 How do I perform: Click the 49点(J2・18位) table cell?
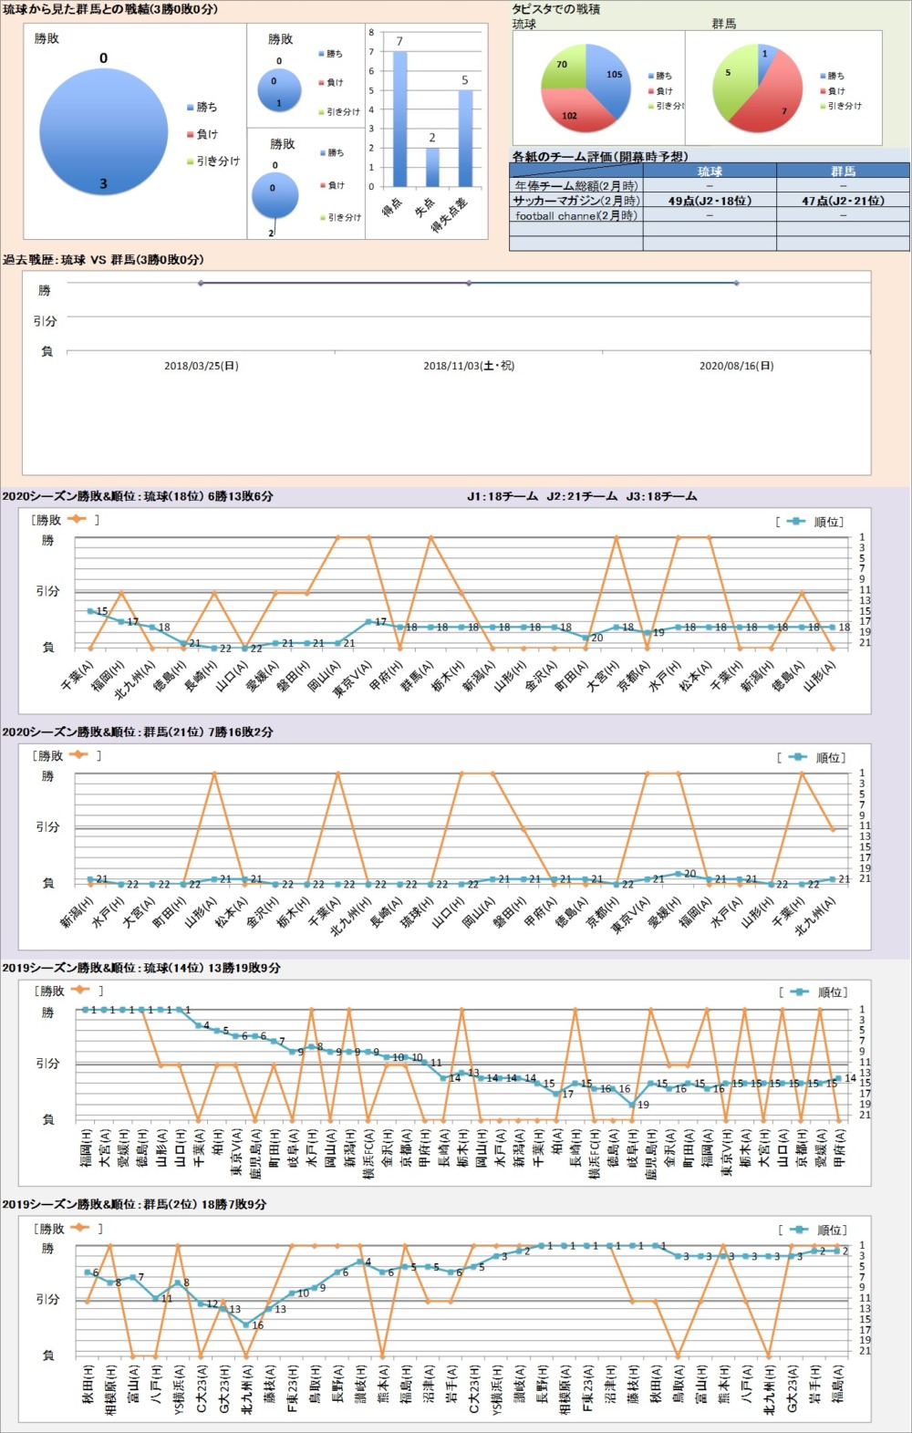(710, 201)
